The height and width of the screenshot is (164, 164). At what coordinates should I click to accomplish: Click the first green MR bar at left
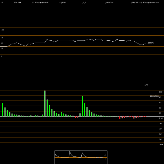[x=3, y=110]
